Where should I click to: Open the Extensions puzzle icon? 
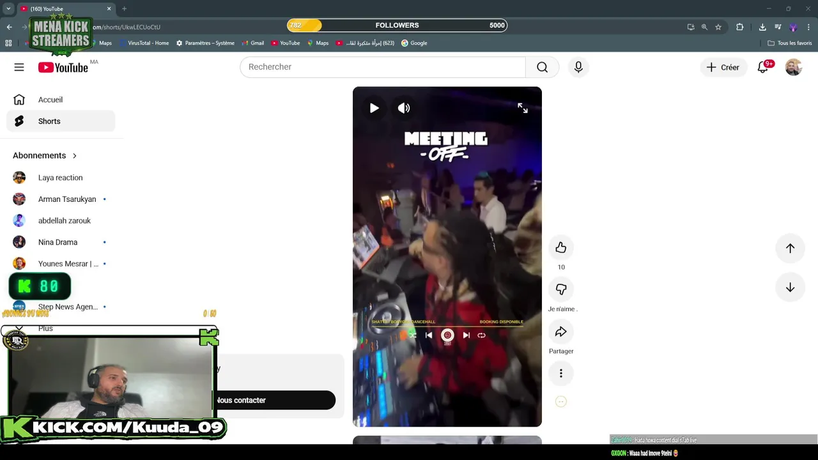(x=740, y=27)
